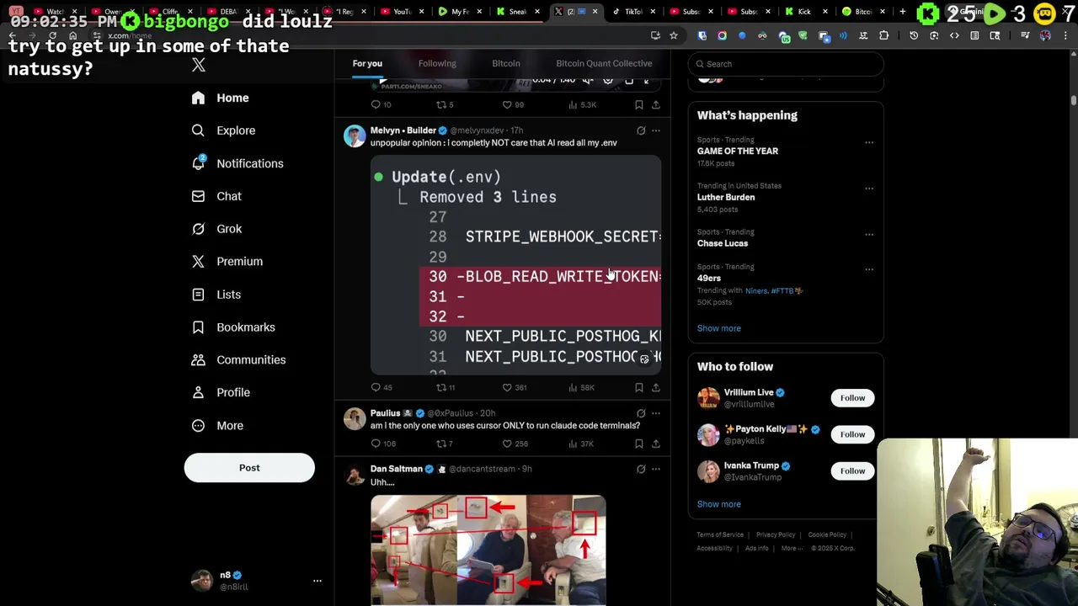Open Grok explain icon on Melvyn's post
This screenshot has width=1078, height=606.
click(x=641, y=130)
